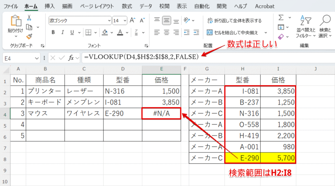Switch to 数式 tab
This screenshot has height=186, width=335.
coord(127,6)
